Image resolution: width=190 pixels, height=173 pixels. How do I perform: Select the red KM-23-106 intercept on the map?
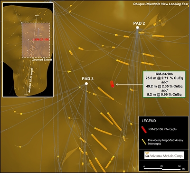(x=112, y=84)
